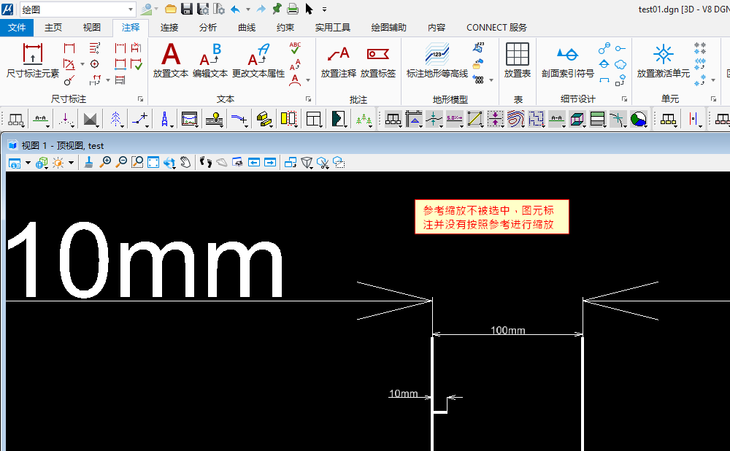Click the redo arrow
Screen dimensions: 730x451
point(261,9)
